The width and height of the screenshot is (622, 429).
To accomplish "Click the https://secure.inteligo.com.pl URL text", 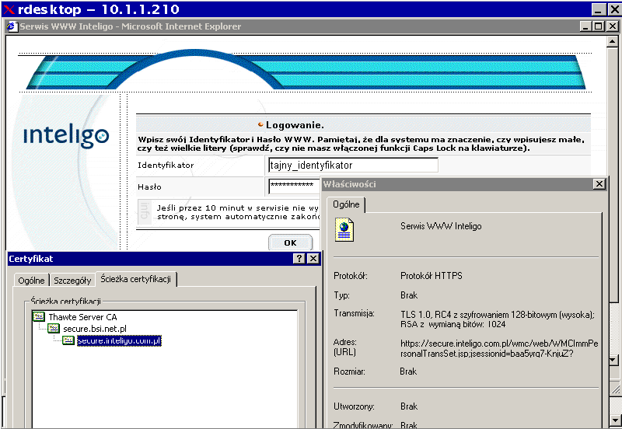I will tap(499, 348).
